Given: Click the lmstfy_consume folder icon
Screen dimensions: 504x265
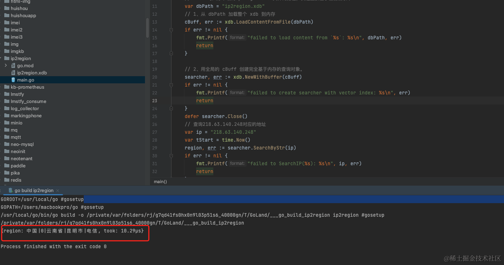Looking at the screenshot, I should 7,101.
